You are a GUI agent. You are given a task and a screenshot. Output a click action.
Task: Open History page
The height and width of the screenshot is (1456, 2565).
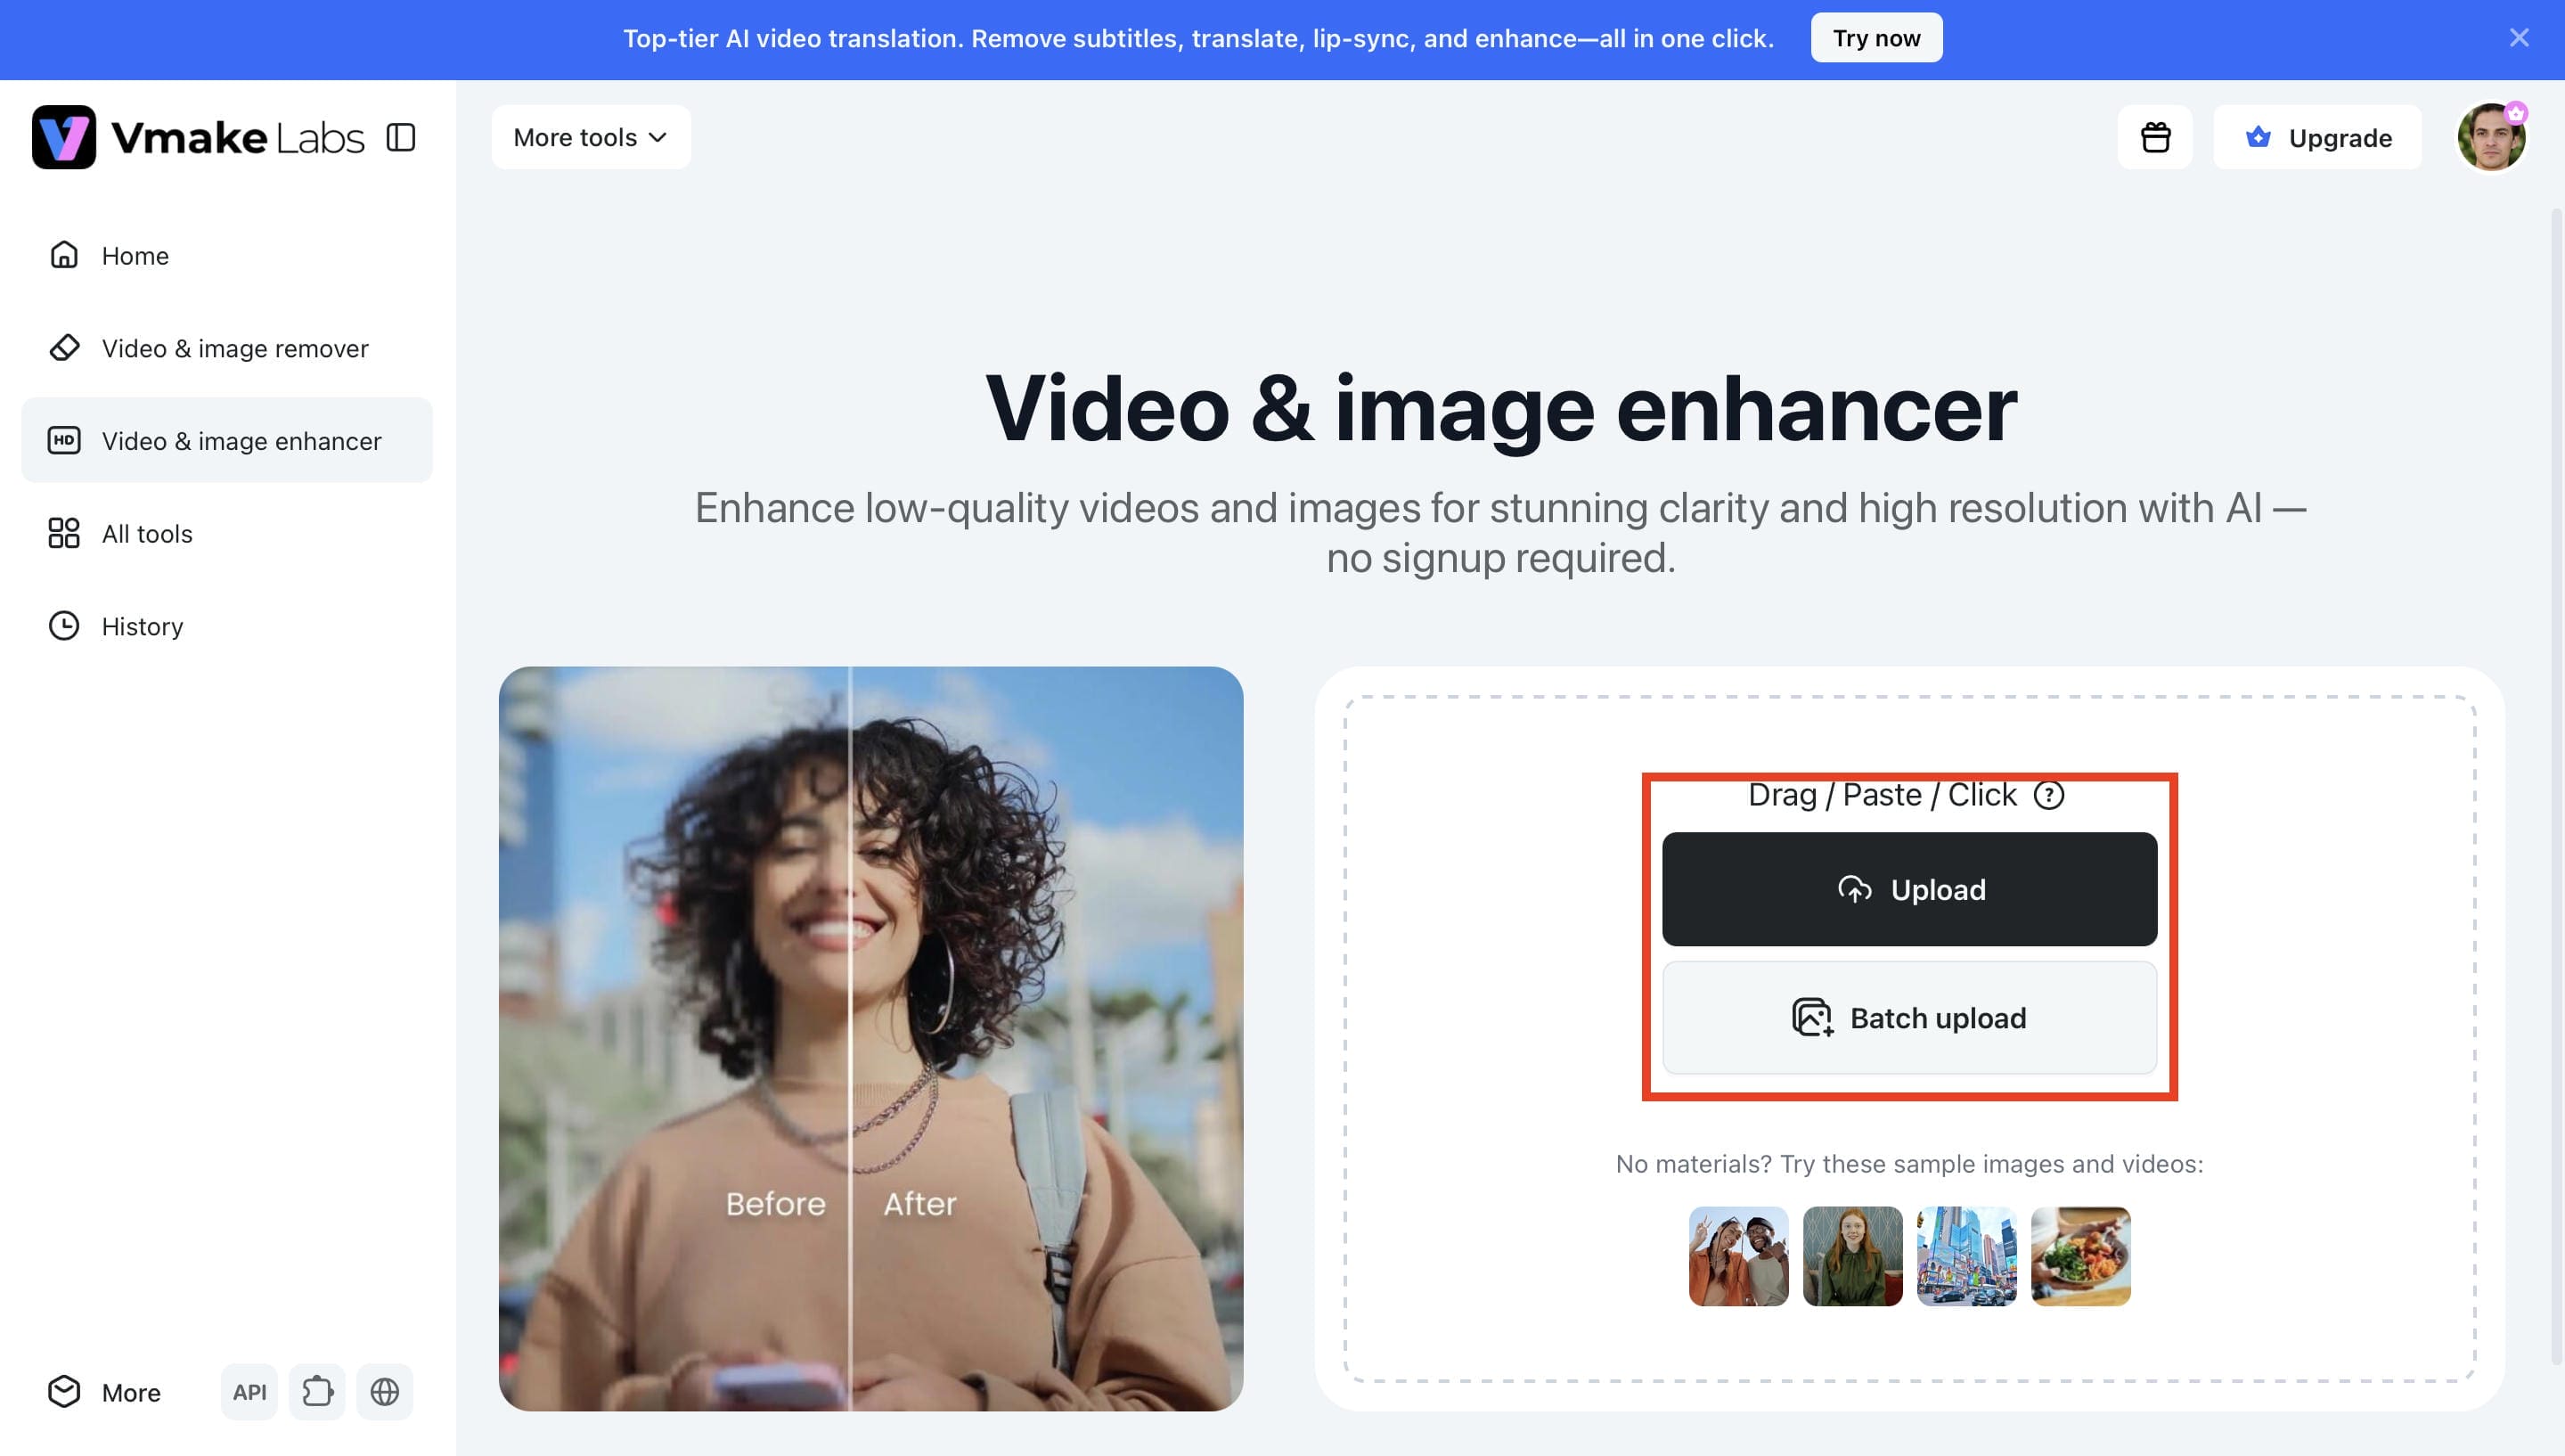click(227, 626)
